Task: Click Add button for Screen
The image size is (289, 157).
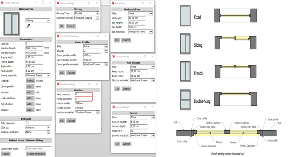Action: [30, 110]
